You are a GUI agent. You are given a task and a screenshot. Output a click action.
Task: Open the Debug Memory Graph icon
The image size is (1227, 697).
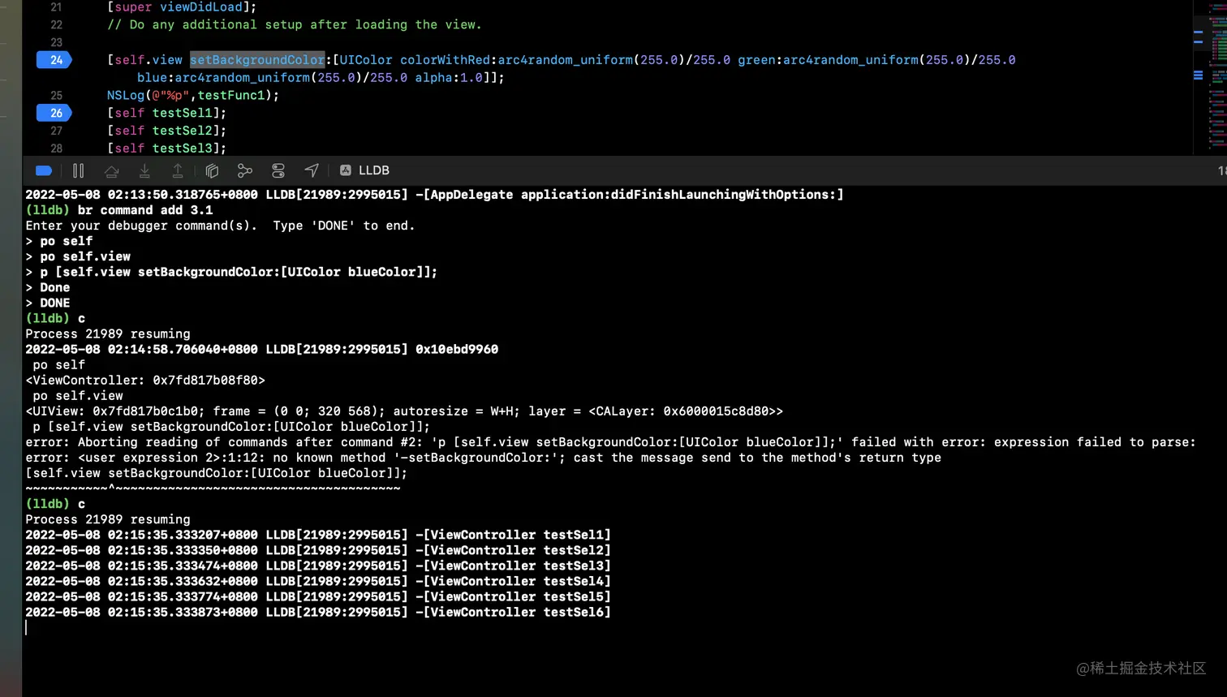point(245,170)
